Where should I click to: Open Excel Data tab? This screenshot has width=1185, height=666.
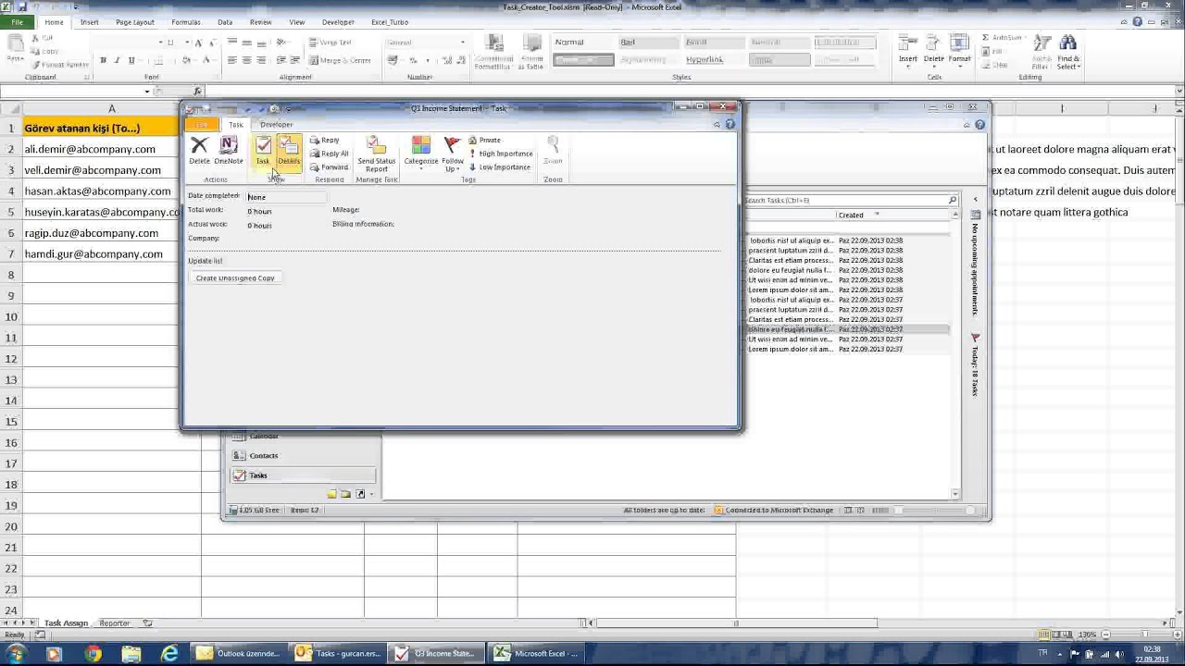pyautogui.click(x=225, y=22)
